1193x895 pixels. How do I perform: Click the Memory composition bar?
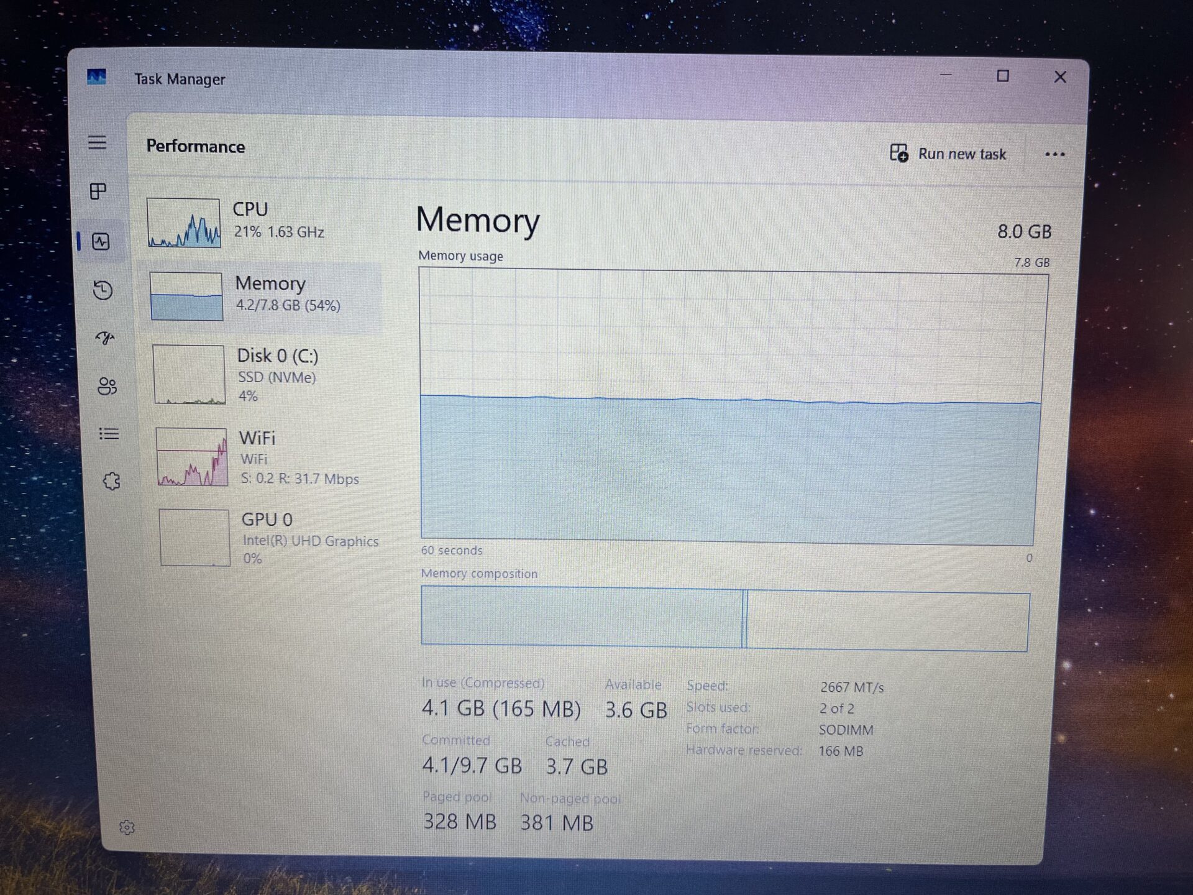[724, 619]
